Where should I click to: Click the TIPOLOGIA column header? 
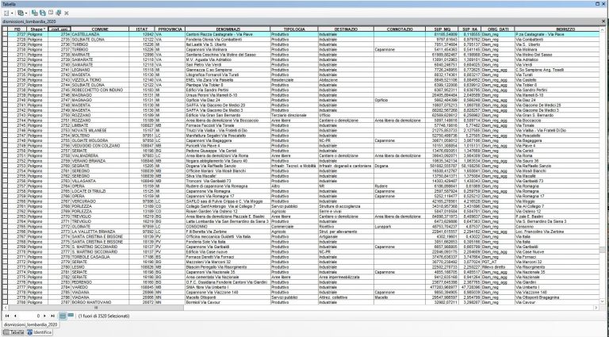coord(294,29)
